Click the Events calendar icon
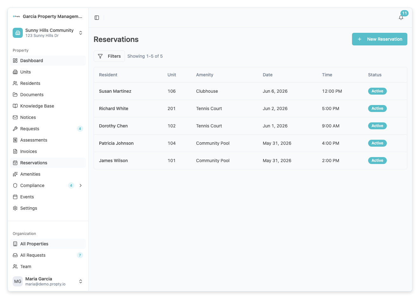The image size is (420, 299). click(x=15, y=197)
